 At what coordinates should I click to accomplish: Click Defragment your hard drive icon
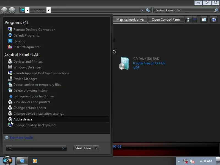click(10, 96)
